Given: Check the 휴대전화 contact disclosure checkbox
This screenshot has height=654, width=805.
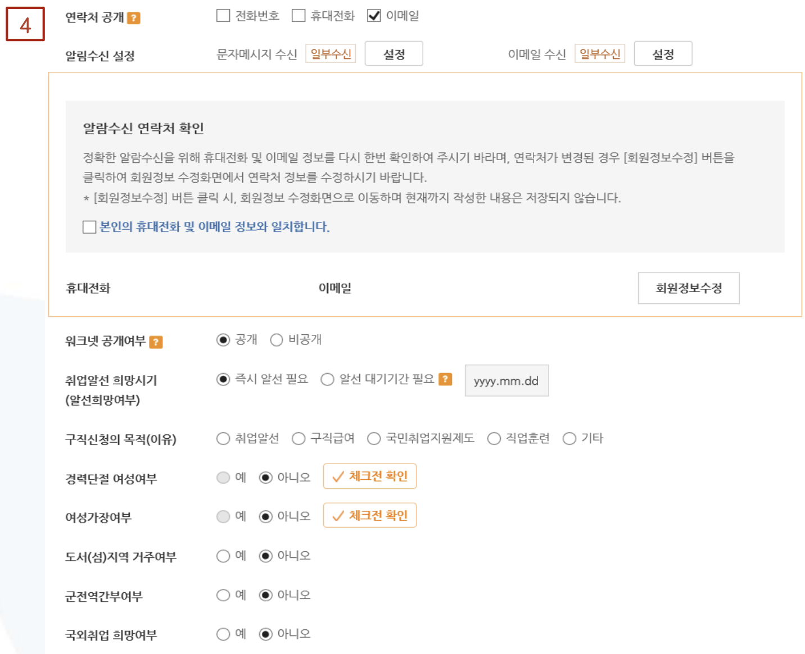Looking at the screenshot, I should pyautogui.click(x=299, y=16).
